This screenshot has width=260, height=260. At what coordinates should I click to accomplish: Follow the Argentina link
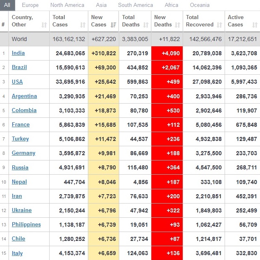click(24, 96)
